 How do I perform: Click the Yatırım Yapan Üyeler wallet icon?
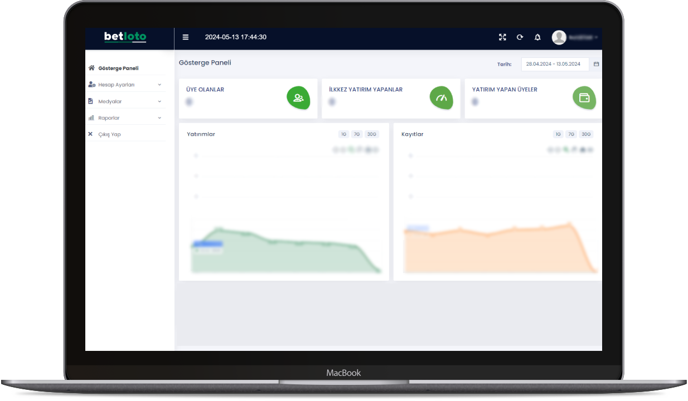(x=584, y=98)
